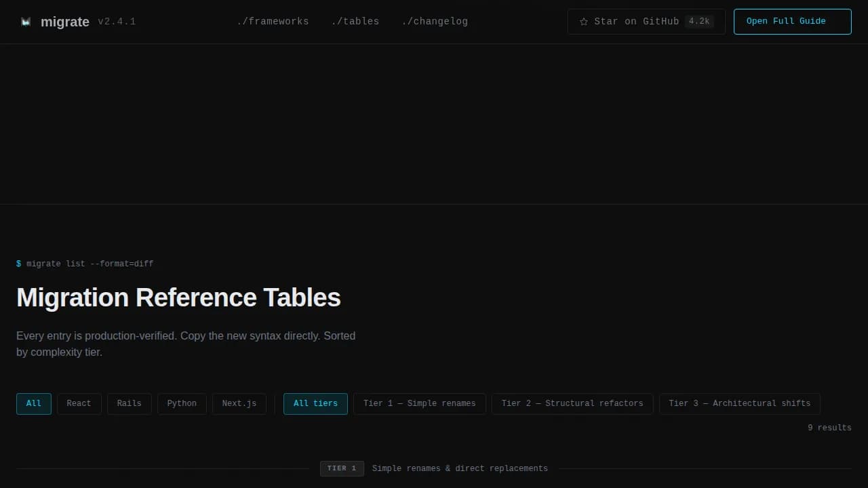Viewport: 868px width, 488px height.
Task: Click the migrate brand name text
Action: click(65, 22)
